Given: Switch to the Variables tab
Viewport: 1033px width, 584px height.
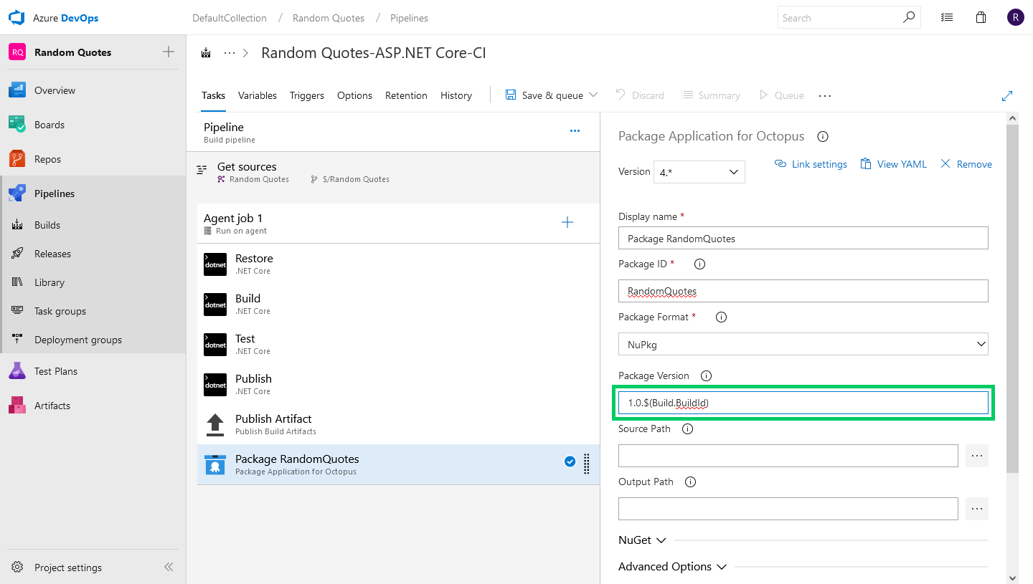Looking at the screenshot, I should tap(258, 95).
